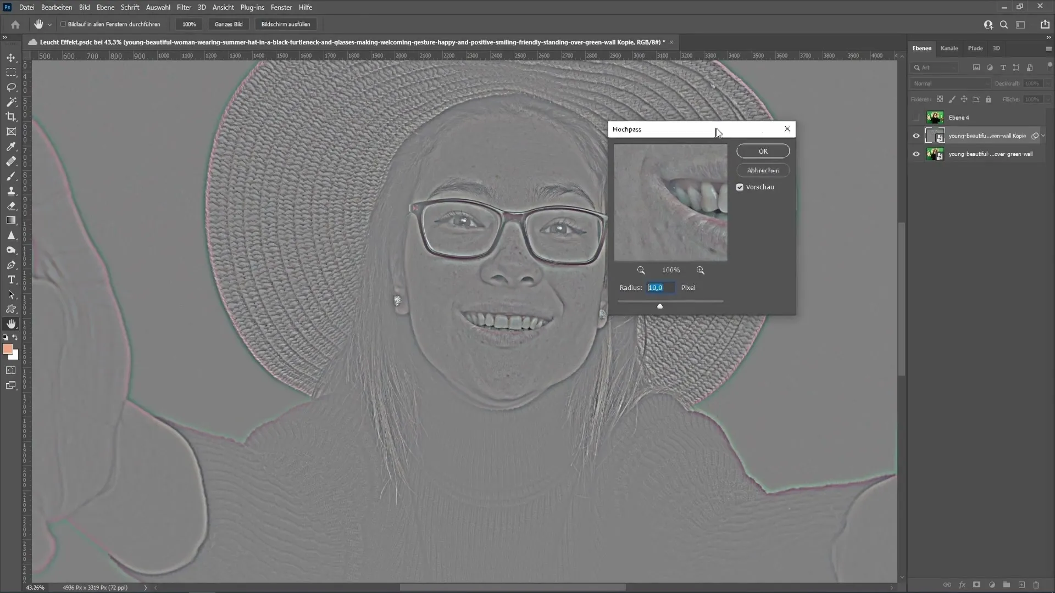Image resolution: width=1055 pixels, height=593 pixels.
Task: Show the Ebene 4 layer
Action: pos(916,118)
